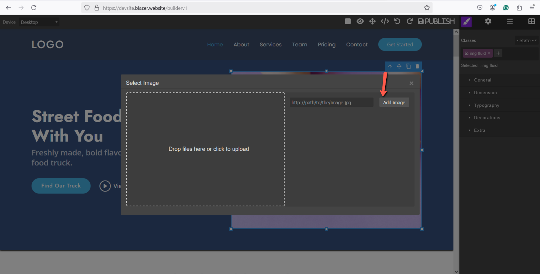The width and height of the screenshot is (540, 274).
Task: Open the Style Manager brush icon
Action: point(466,21)
